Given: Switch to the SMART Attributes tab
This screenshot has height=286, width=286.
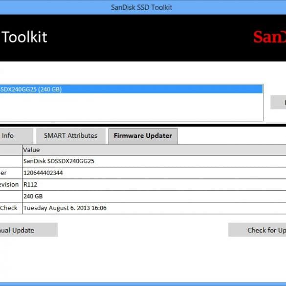Looking at the screenshot, I should tap(71, 136).
